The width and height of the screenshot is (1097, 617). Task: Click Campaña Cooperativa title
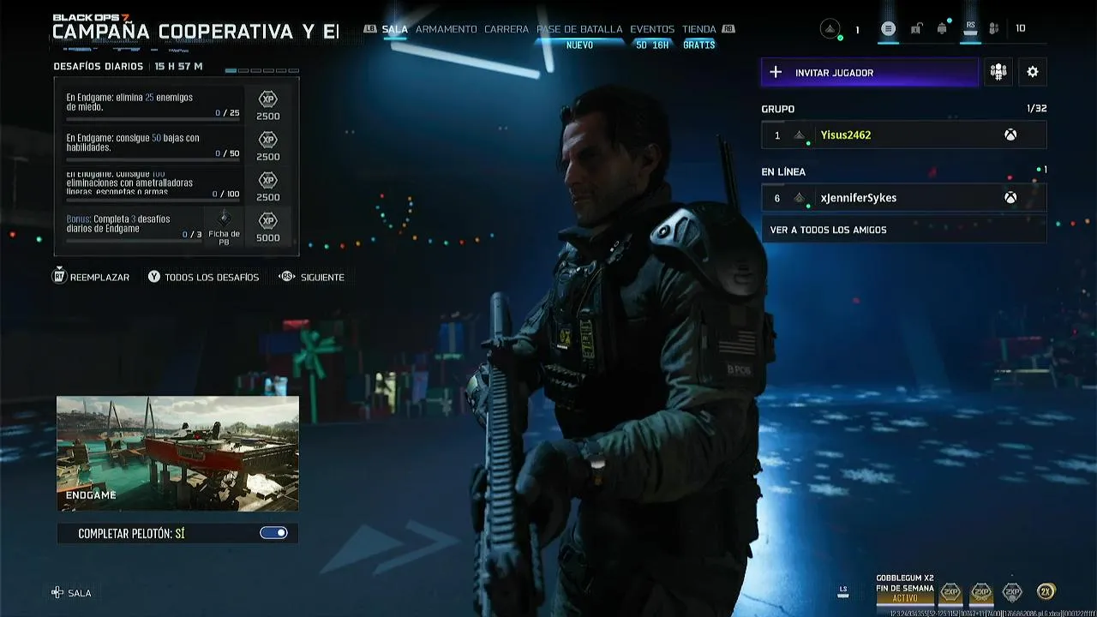point(195,32)
